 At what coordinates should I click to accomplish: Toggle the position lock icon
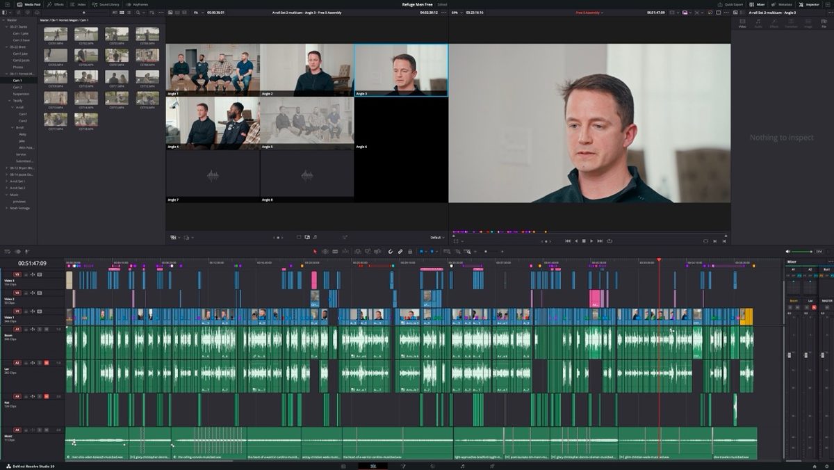pos(410,251)
